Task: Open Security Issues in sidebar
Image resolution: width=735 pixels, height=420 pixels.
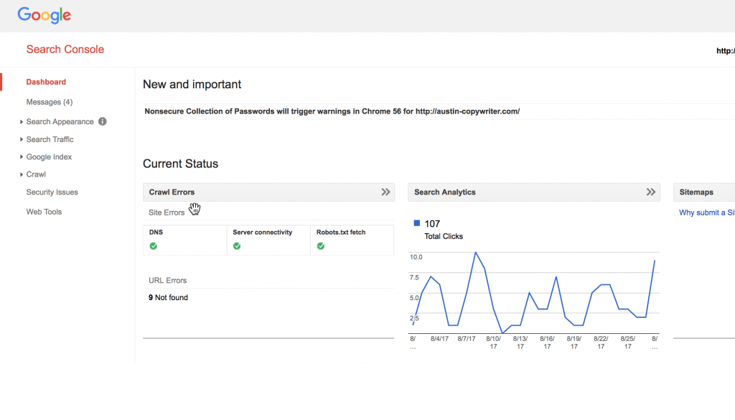Action: (52, 192)
